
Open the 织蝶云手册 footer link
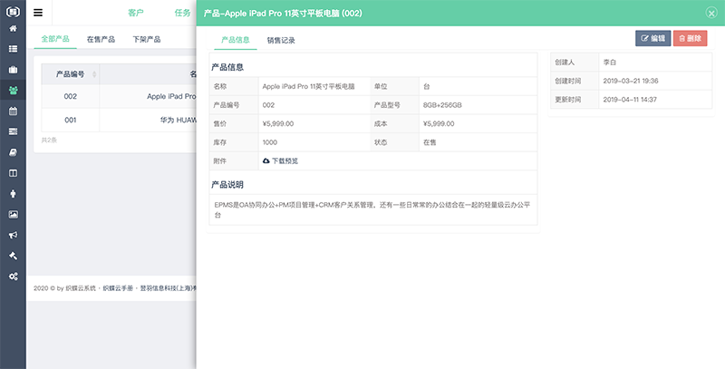coord(118,288)
